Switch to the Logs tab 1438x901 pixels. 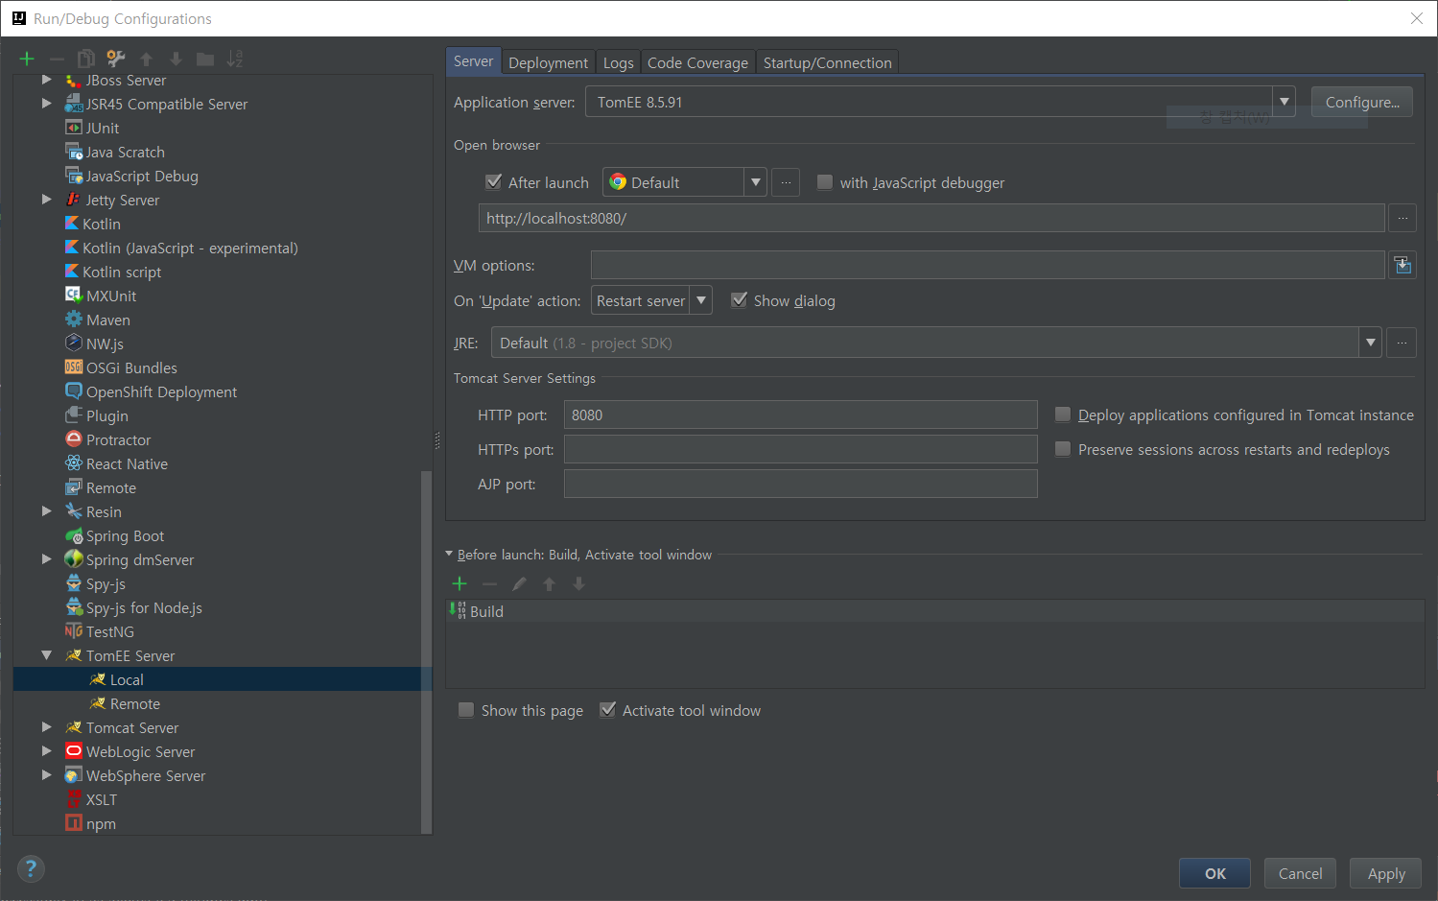(x=618, y=62)
